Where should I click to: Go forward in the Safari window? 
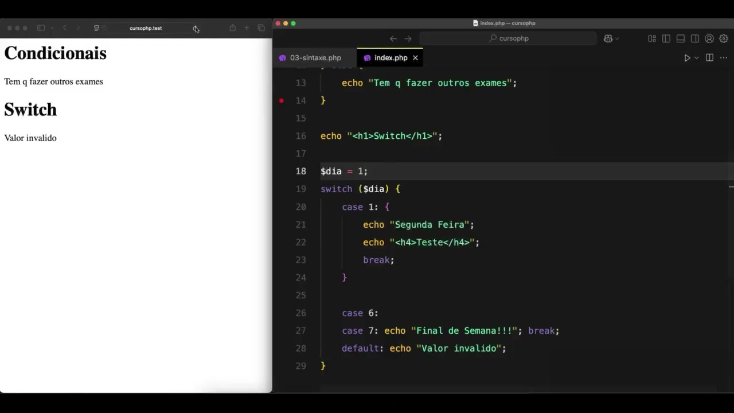tap(79, 28)
